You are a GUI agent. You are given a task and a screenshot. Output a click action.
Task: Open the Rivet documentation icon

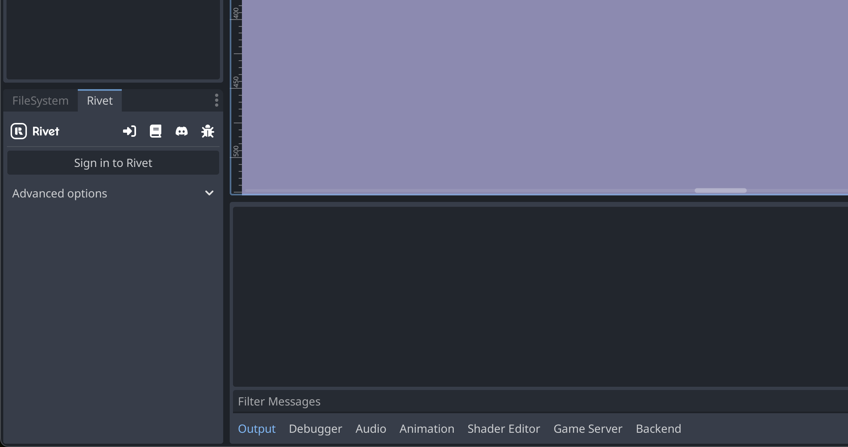click(x=155, y=131)
